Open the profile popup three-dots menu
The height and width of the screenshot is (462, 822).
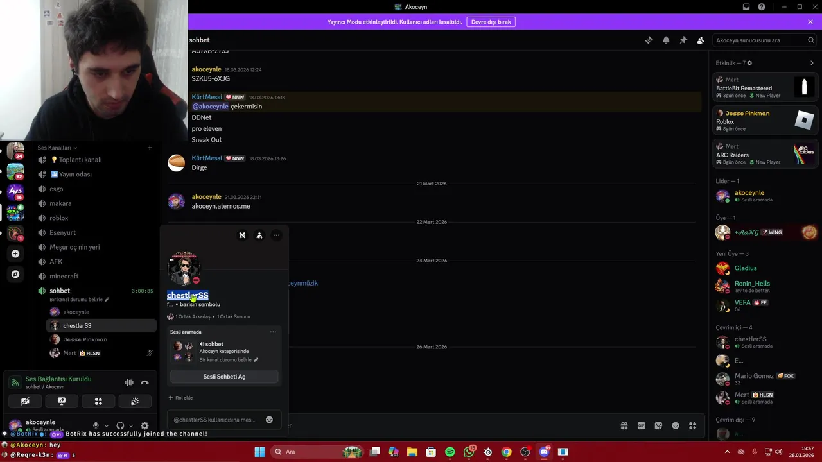[x=276, y=235]
